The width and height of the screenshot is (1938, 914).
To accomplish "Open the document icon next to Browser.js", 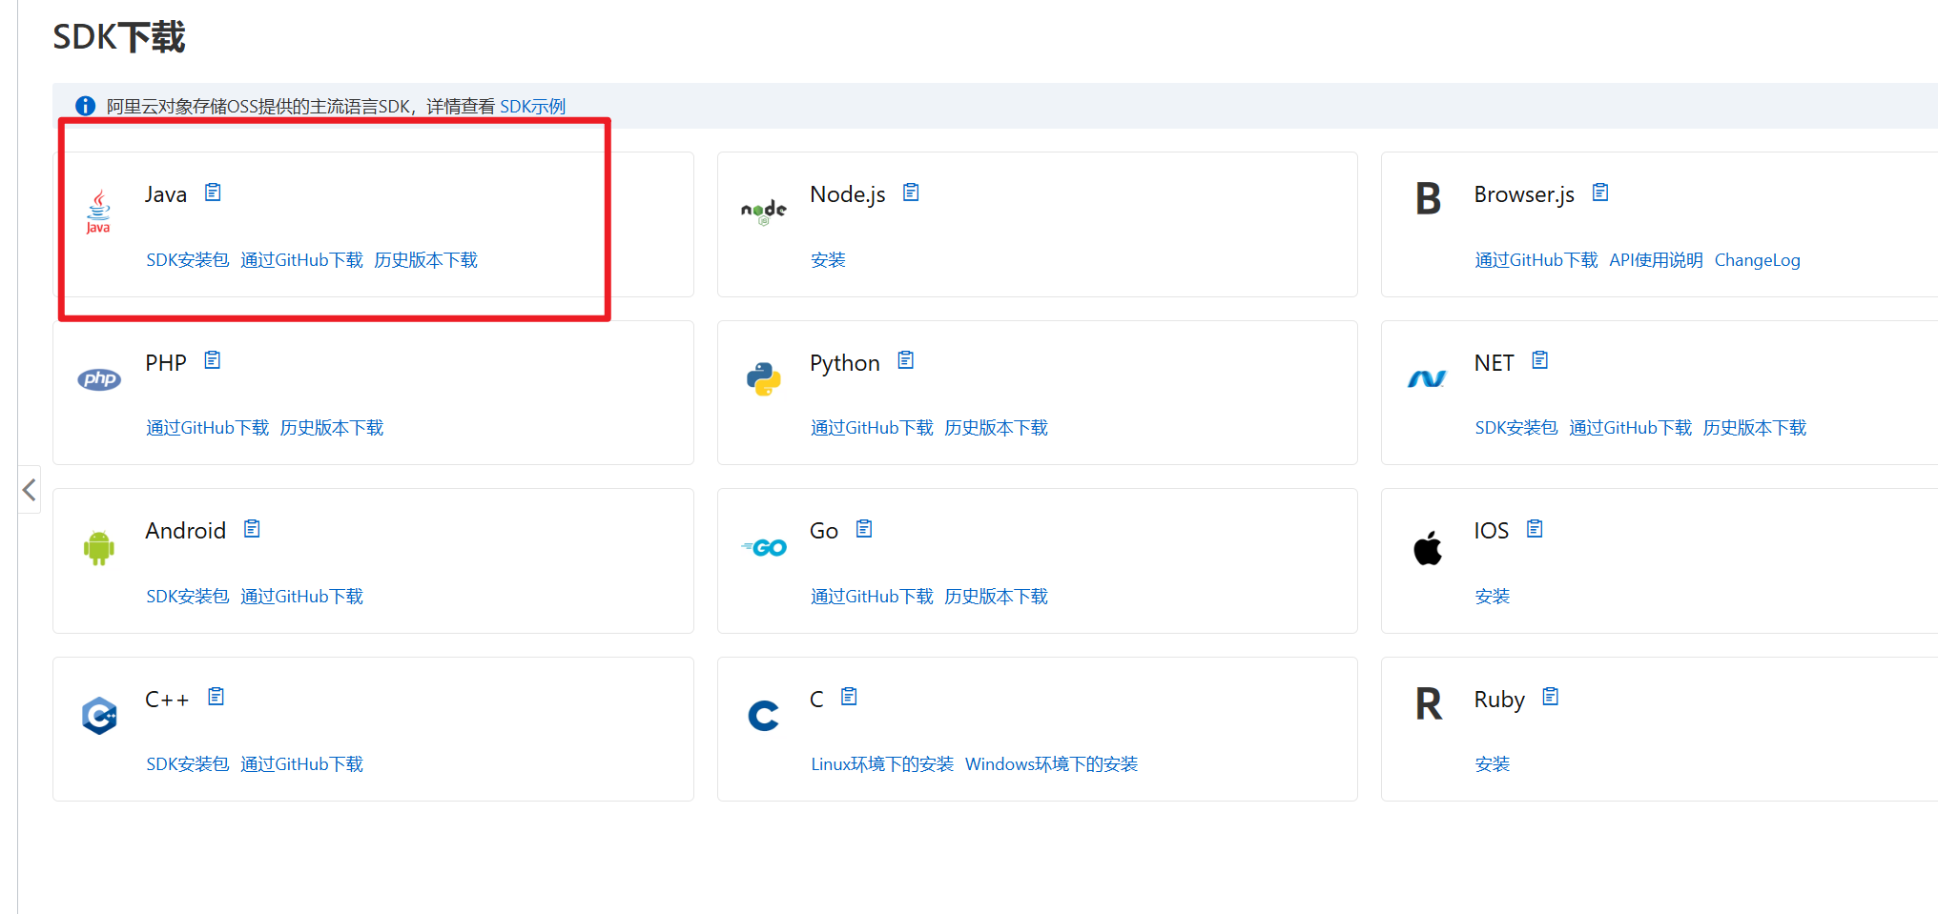I will (x=1600, y=193).
